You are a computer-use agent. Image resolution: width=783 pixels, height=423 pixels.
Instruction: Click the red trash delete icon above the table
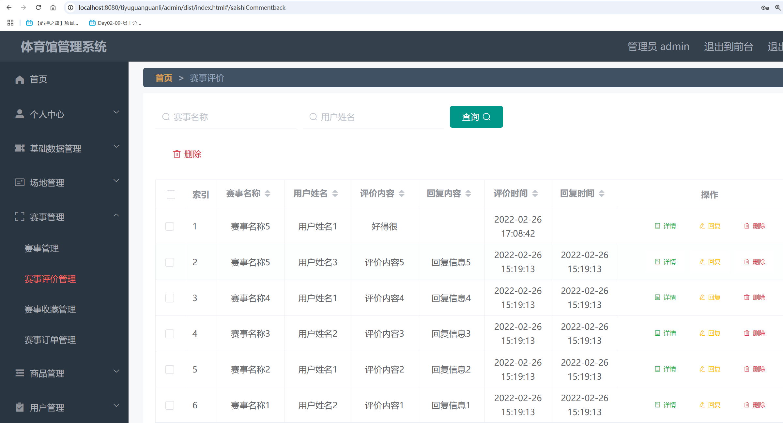[177, 154]
